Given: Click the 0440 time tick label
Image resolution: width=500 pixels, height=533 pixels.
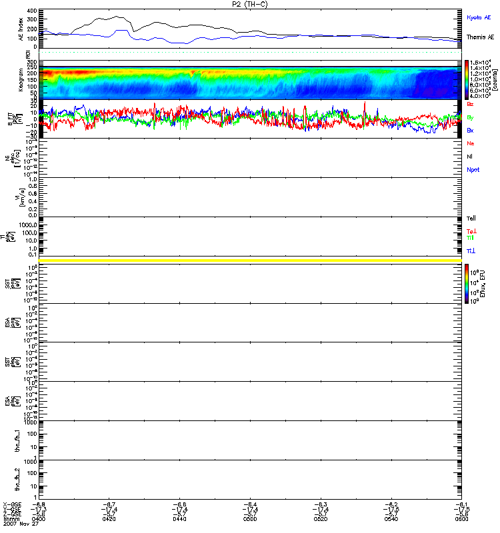Looking at the screenshot, I should (x=179, y=519).
